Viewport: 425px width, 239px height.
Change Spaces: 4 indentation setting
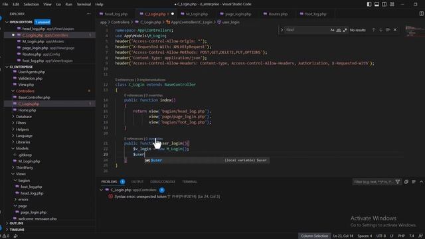pyautogui.click(x=365, y=236)
